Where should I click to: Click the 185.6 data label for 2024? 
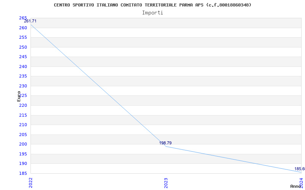point(300,169)
